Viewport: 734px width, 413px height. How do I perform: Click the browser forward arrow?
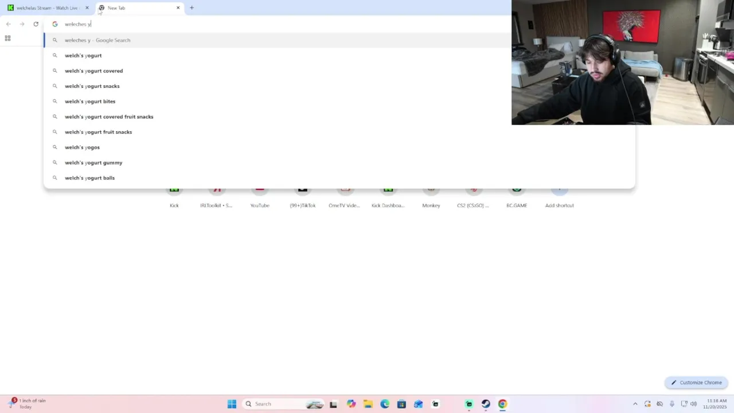pos(22,24)
